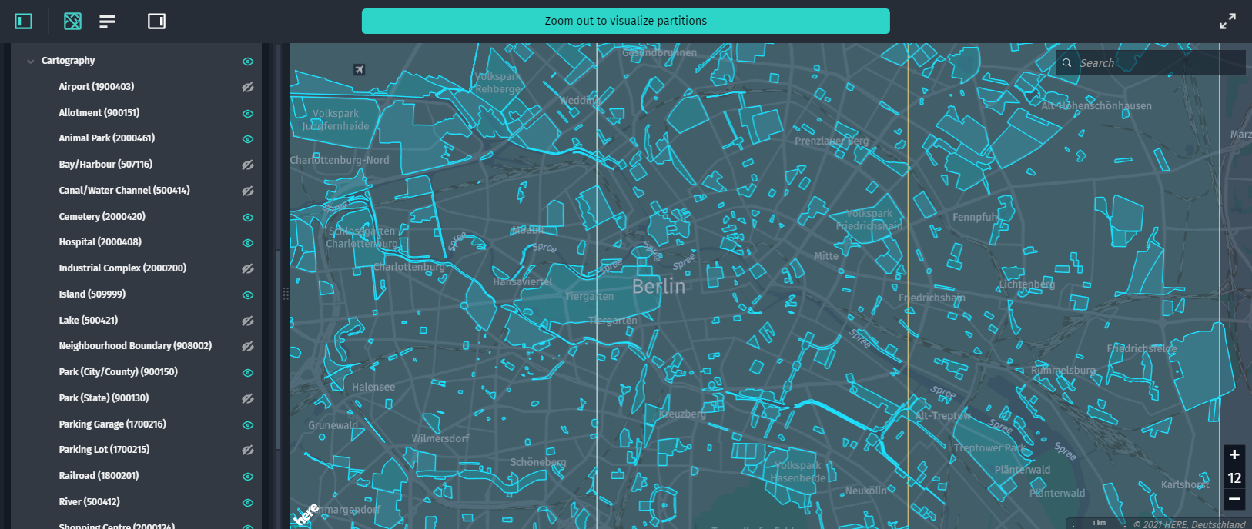Show the Parking Lot (1700215) layer
This screenshot has width=1252, height=529.
click(248, 450)
